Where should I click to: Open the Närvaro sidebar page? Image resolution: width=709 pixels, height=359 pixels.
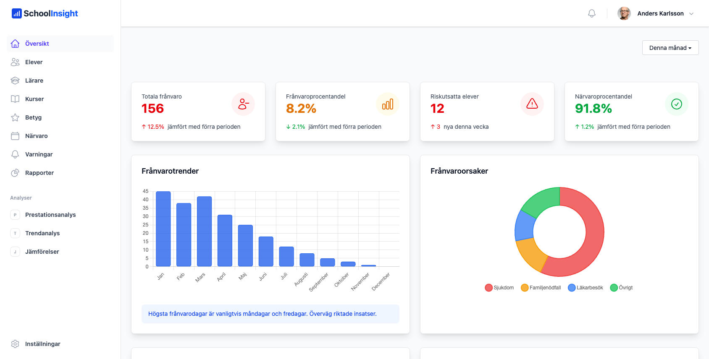pyautogui.click(x=36, y=136)
